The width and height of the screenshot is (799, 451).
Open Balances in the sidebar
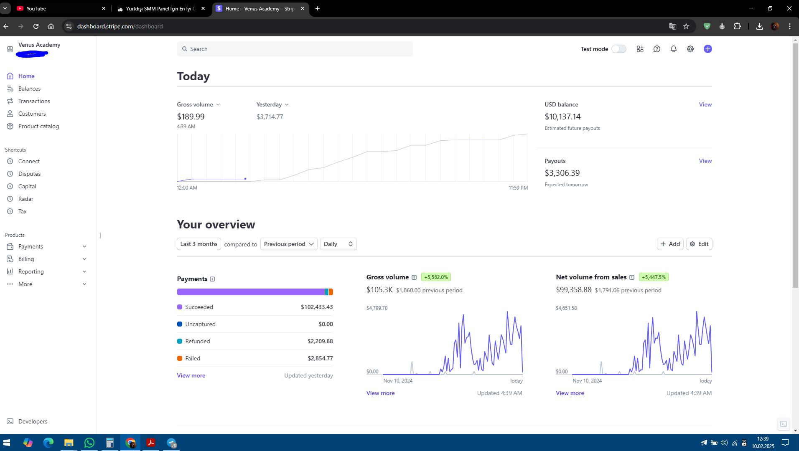point(29,89)
